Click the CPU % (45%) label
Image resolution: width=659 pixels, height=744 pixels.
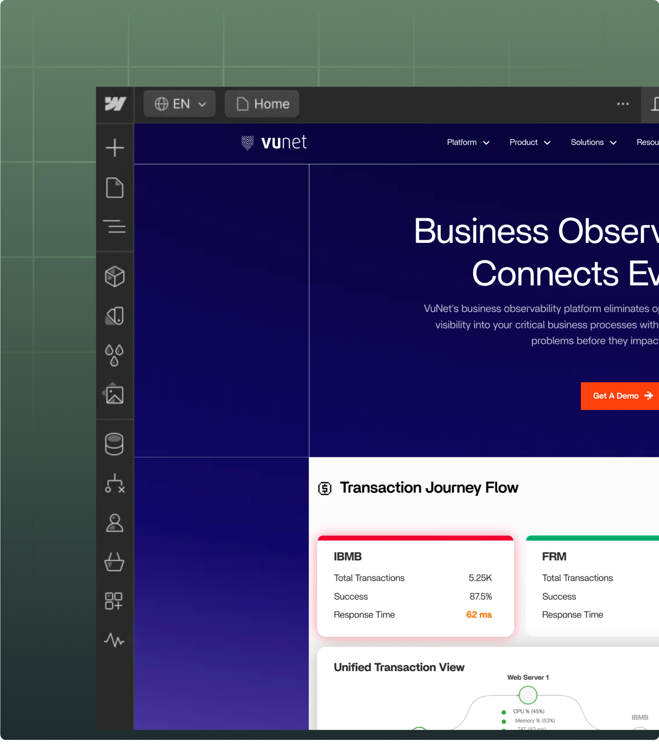click(x=529, y=711)
